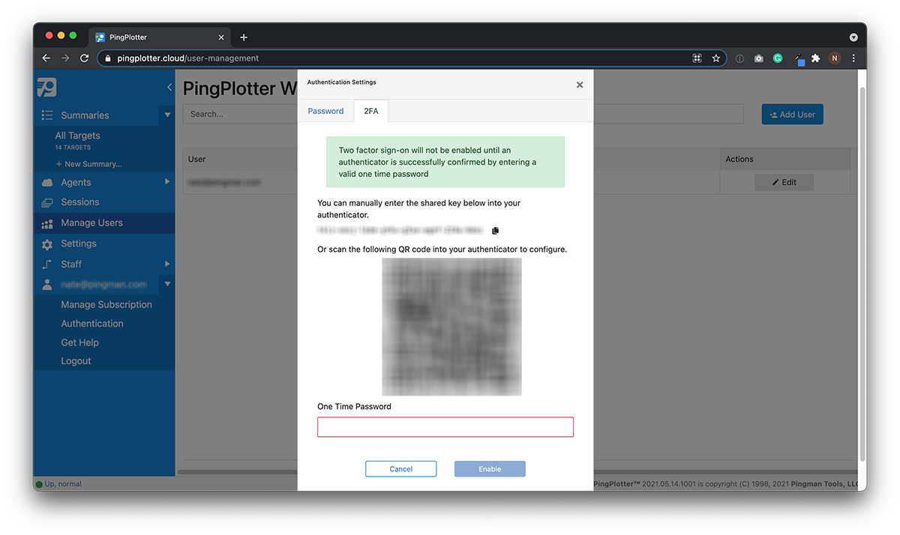Open the browser three-dot menu
Image resolution: width=900 pixels, height=535 pixels.
(x=853, y=58)
